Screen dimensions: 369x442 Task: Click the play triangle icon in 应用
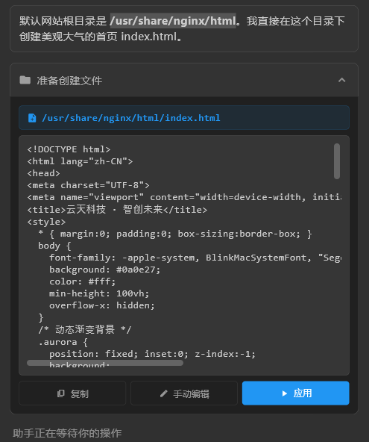285,393
